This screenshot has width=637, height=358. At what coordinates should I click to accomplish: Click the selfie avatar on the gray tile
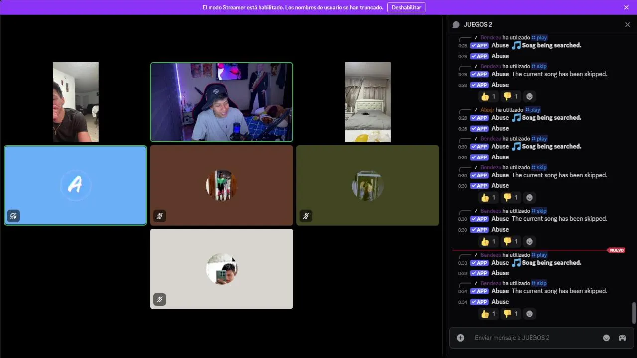click(x=221, y=269)
